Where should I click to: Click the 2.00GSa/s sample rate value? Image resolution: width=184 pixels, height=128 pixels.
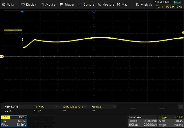(x=150, y=125)
